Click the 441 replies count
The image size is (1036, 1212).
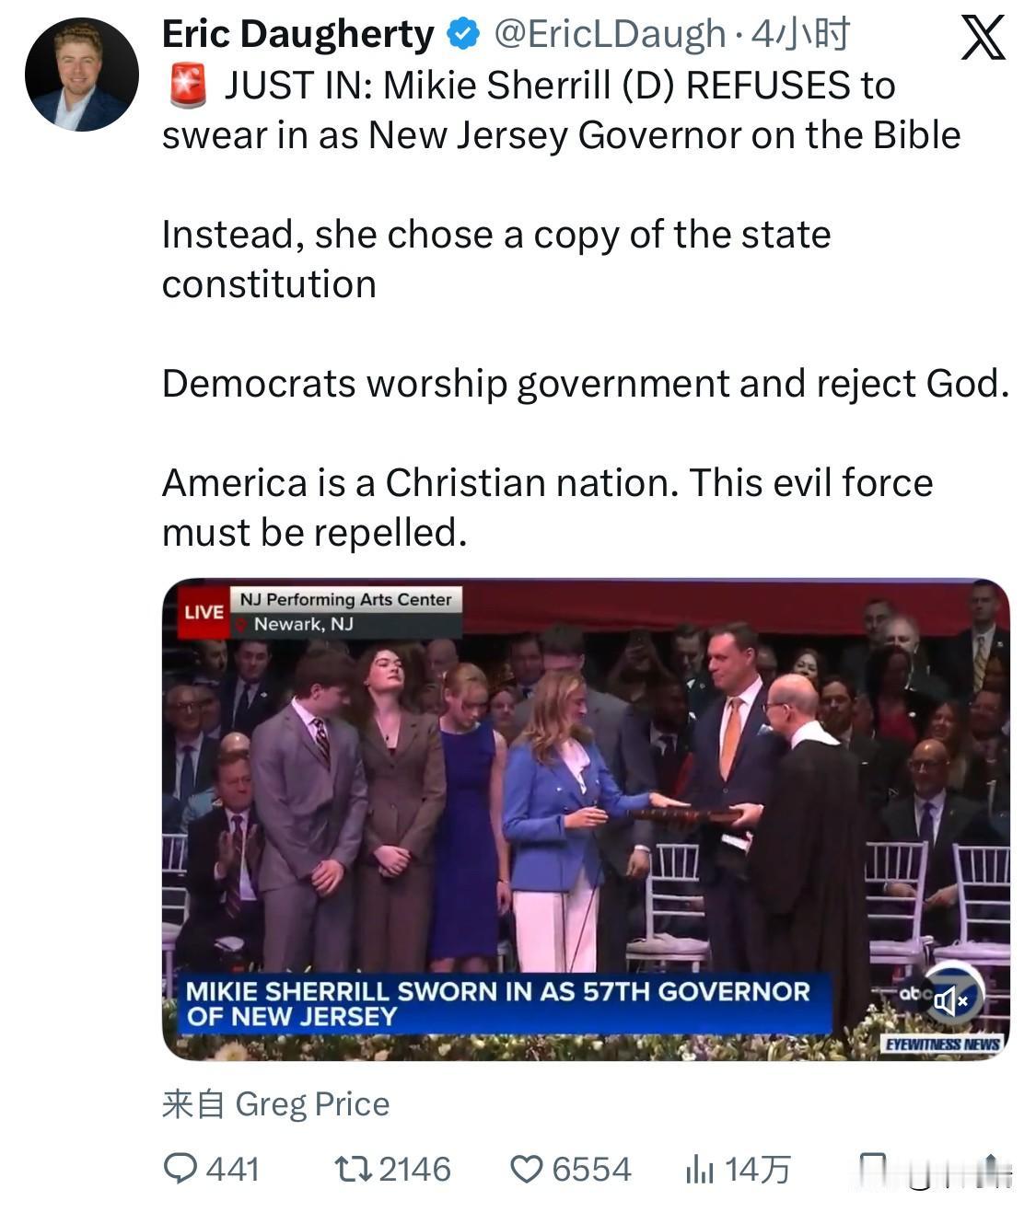tap(232, 1170)
